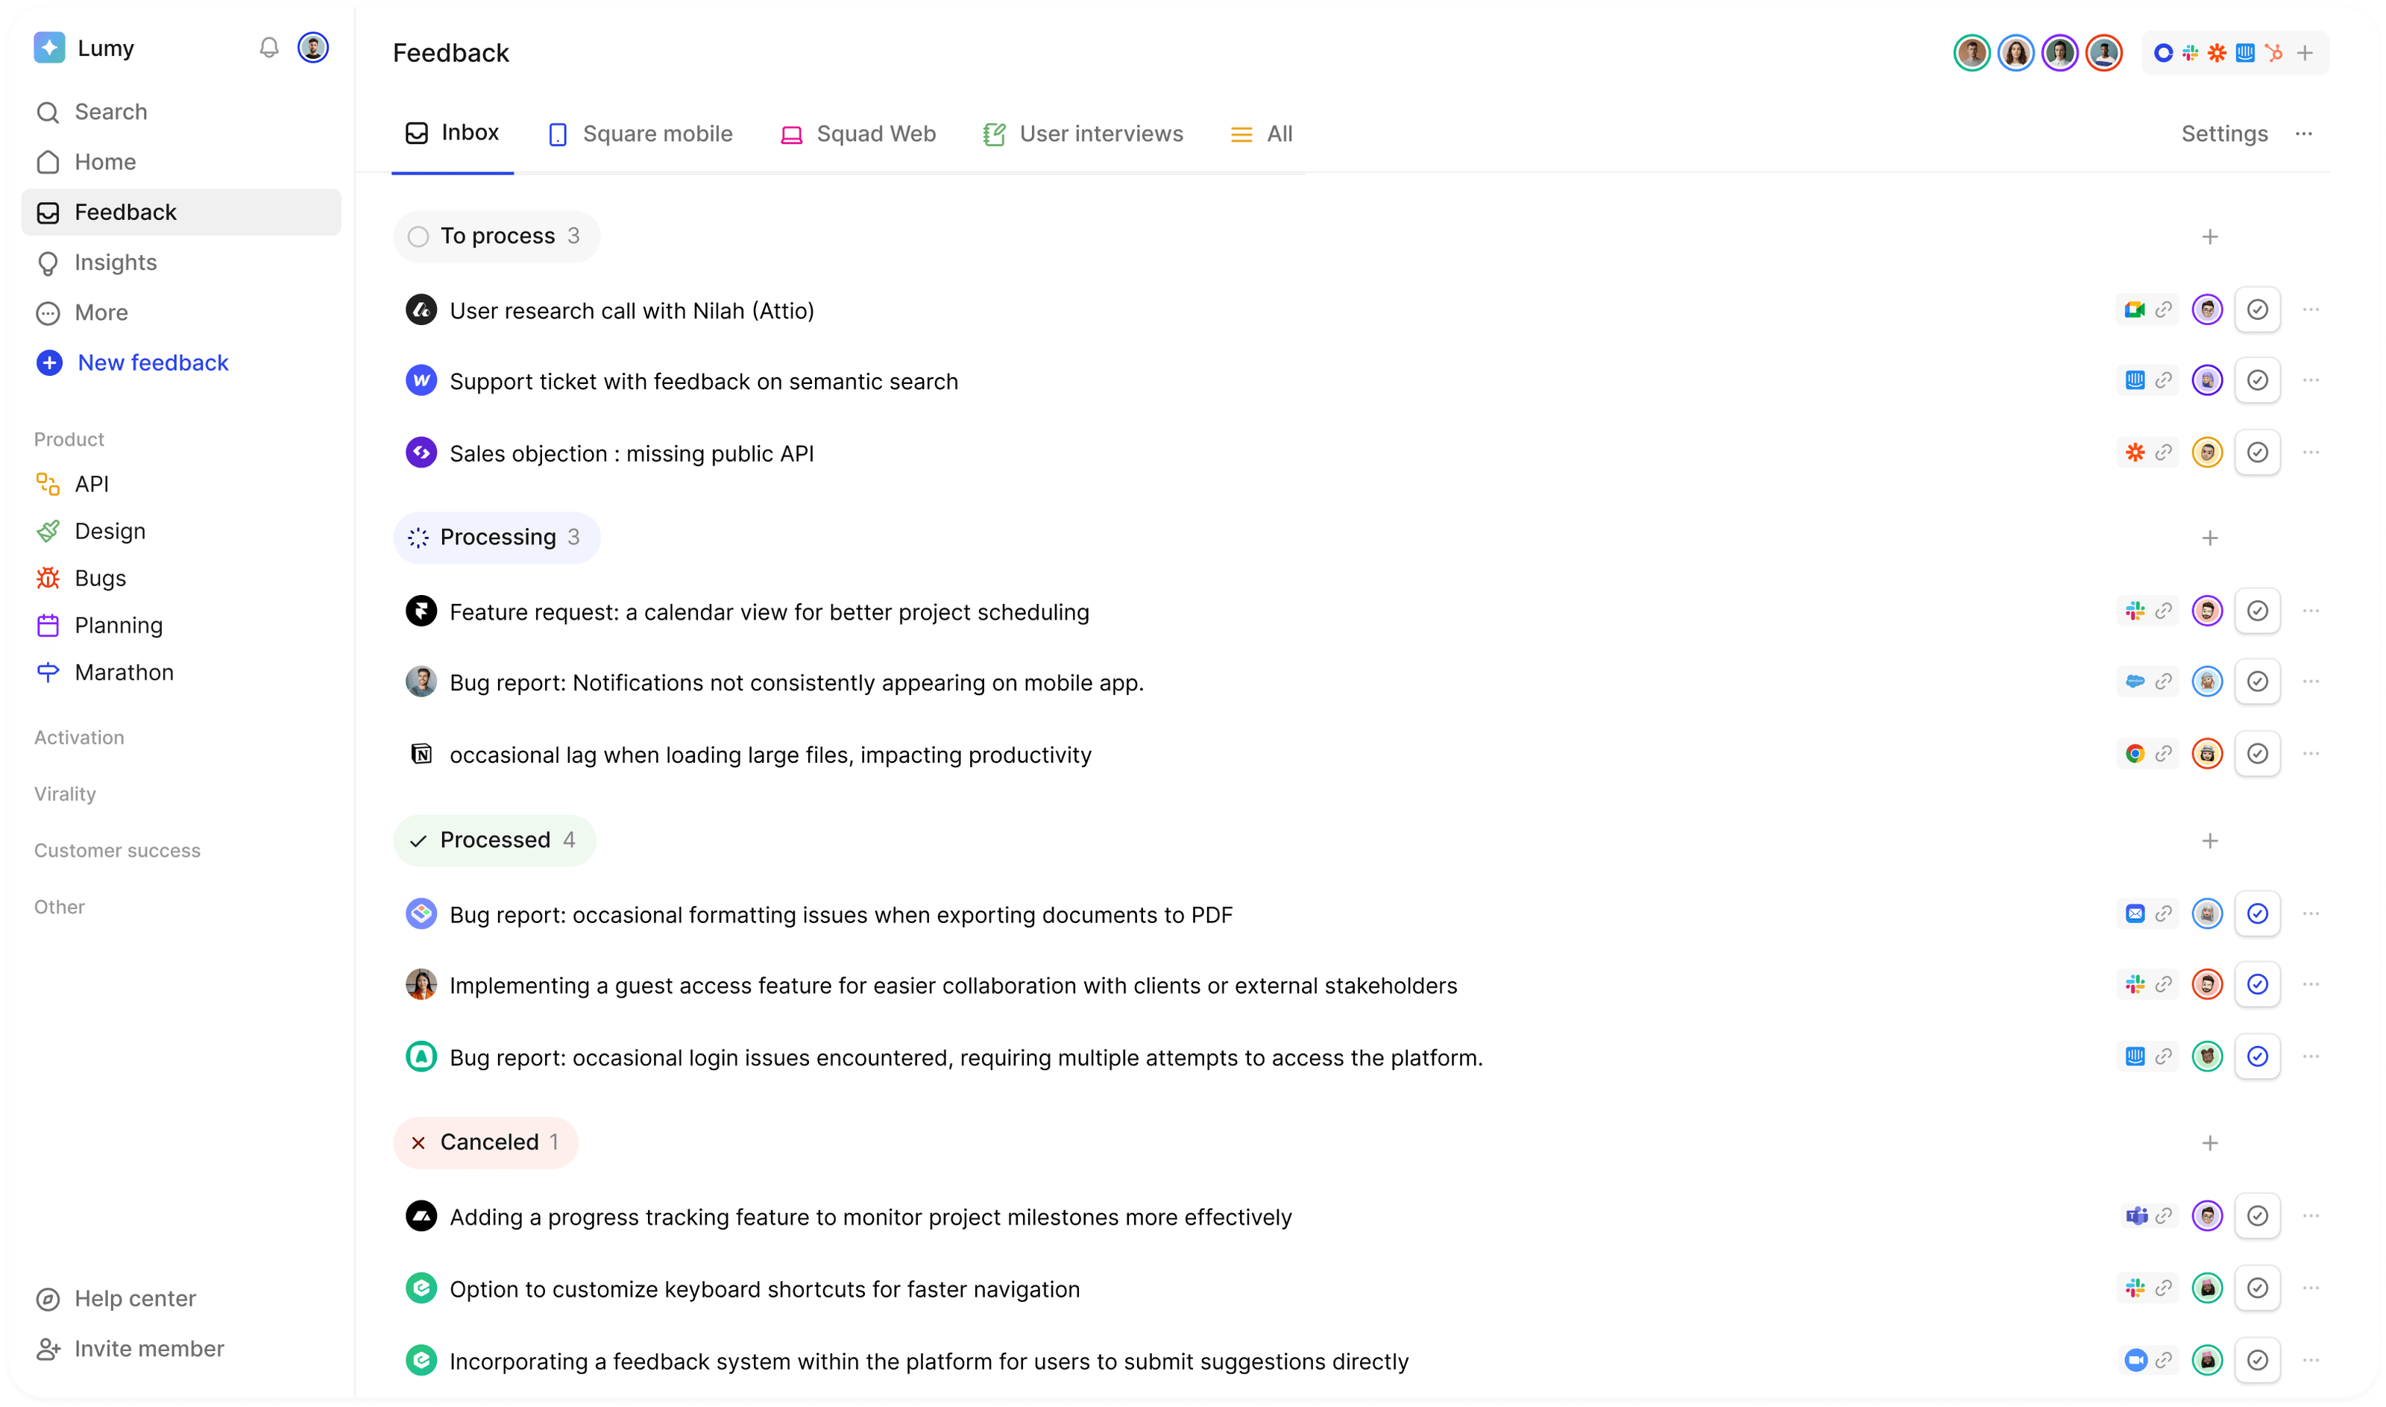Click Google Meet icon on Nilah call row

(x=2134, y=310)
